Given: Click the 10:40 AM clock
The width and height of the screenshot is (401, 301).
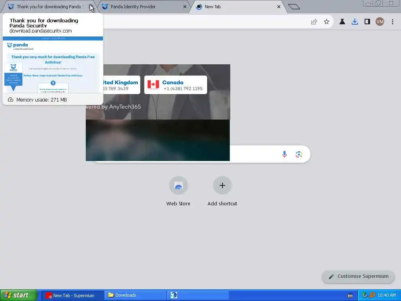Looking at the screenshot, I should (387, 296).
